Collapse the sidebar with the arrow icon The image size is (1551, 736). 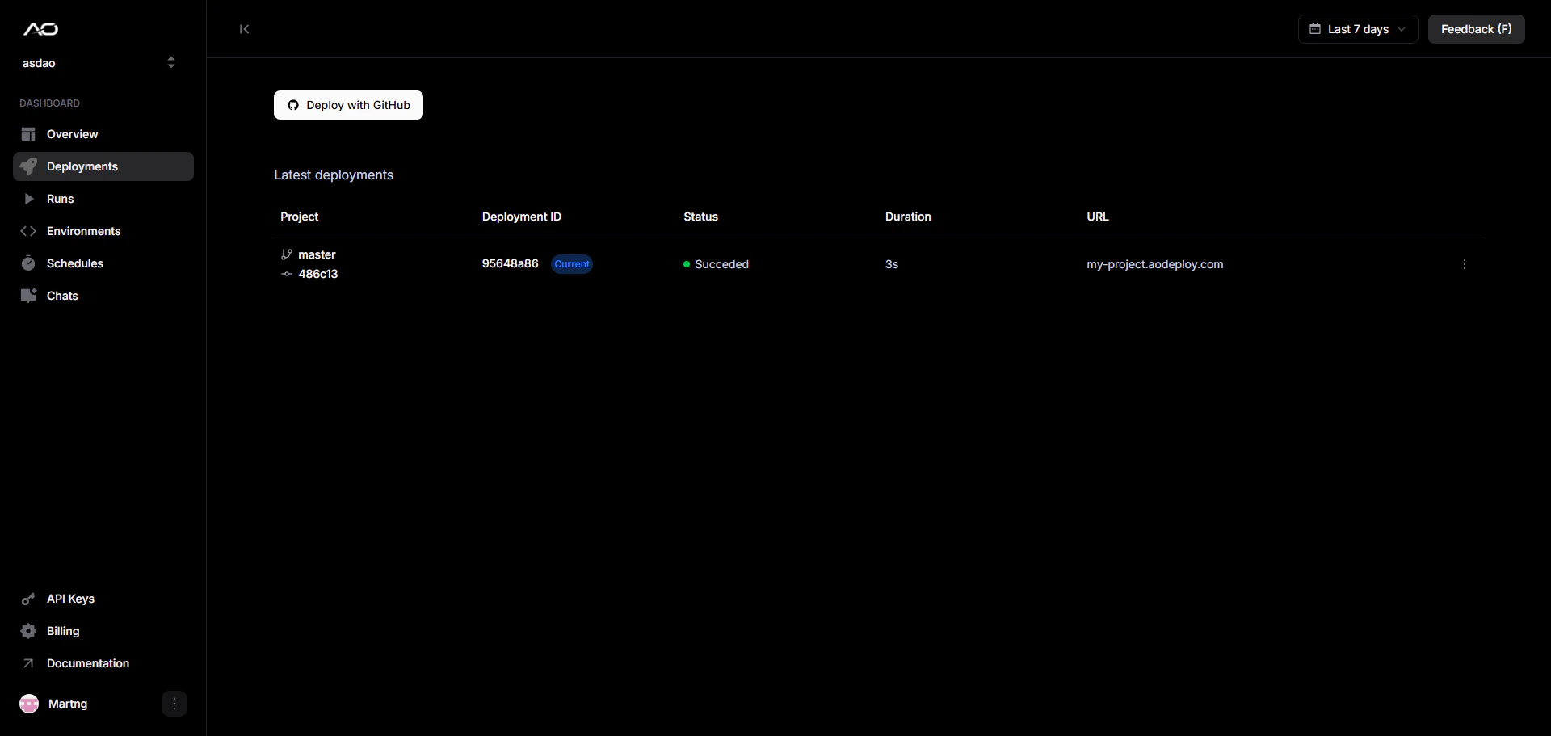click(244, 29)
